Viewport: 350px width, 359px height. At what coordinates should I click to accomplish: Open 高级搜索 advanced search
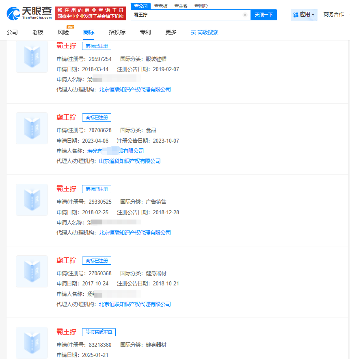click(204, 33)
